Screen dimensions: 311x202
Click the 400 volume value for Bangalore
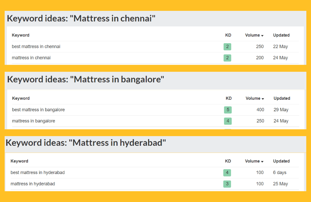[260, 110]
